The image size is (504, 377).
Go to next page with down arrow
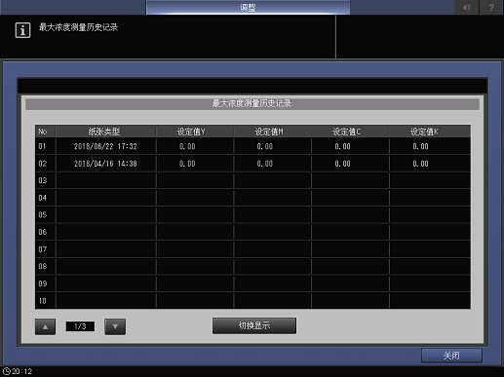click(x=115, y=326)
